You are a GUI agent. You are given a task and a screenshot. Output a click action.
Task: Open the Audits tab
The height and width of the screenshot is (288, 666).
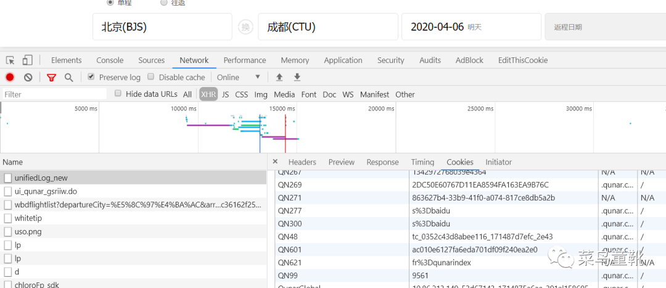pyautogui.click(x=430, y=60)
